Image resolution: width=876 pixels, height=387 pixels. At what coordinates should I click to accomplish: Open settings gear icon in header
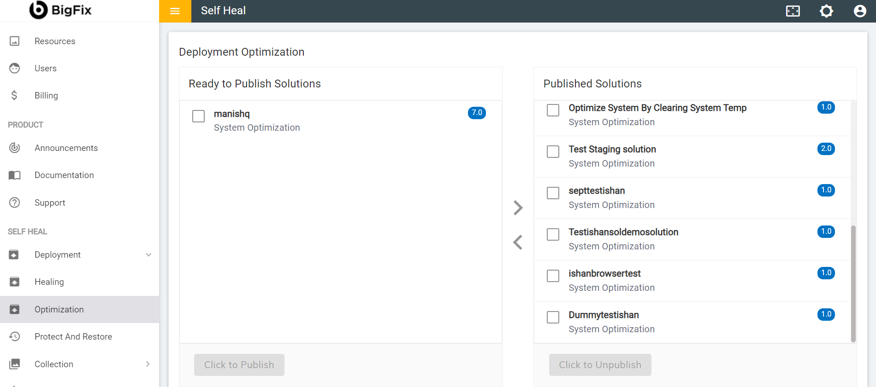pyautogui.click(x=826, y=11)
